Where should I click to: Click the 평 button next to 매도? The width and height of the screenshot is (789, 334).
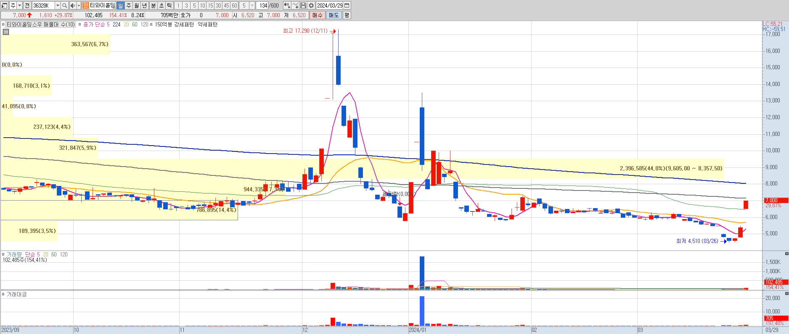coord(347,15)
